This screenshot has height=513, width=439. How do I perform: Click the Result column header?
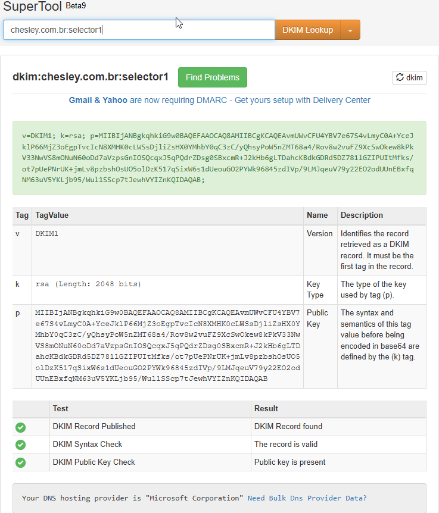(266, 409)
